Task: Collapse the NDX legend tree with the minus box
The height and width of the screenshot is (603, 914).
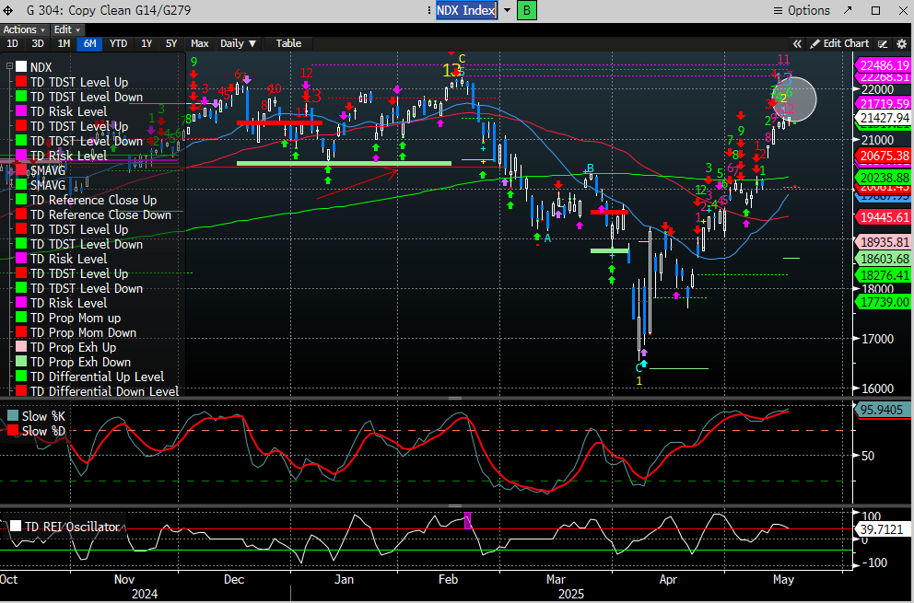Action: click(x=9, y=67)
